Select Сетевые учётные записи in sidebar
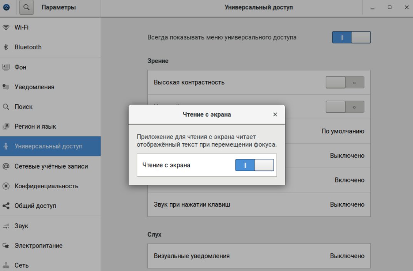 tap(51, 166)
